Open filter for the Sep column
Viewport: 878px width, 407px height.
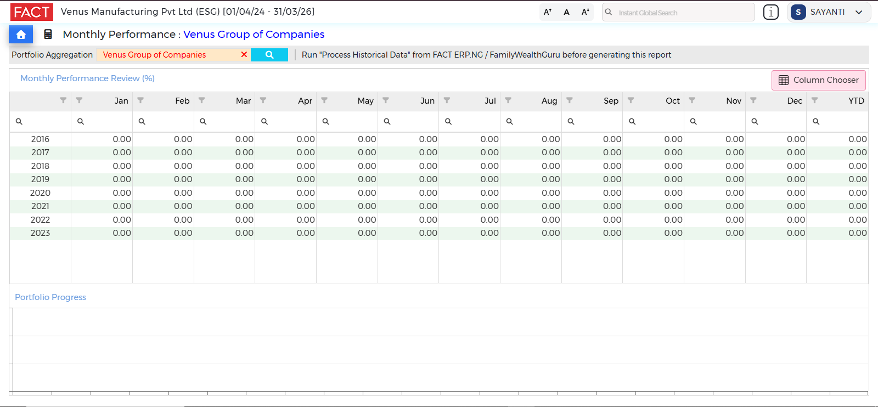pos(570,100)
